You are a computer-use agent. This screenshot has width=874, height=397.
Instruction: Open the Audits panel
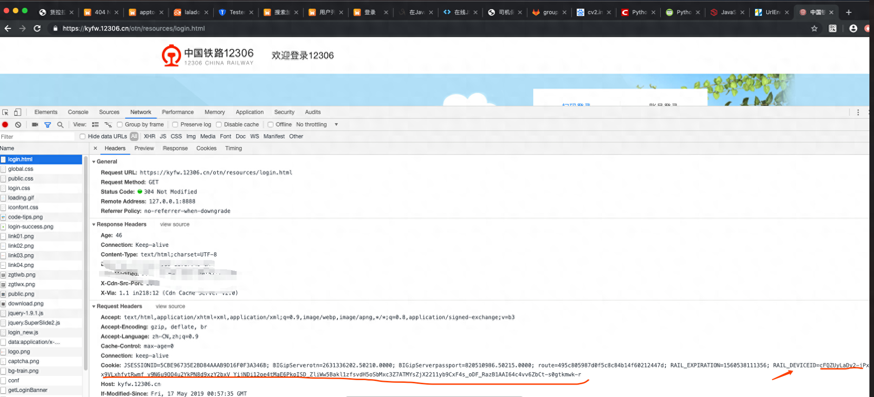pos(313,112)
